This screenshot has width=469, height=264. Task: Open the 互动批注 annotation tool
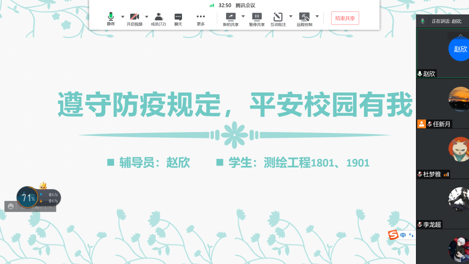pos(278,17)
